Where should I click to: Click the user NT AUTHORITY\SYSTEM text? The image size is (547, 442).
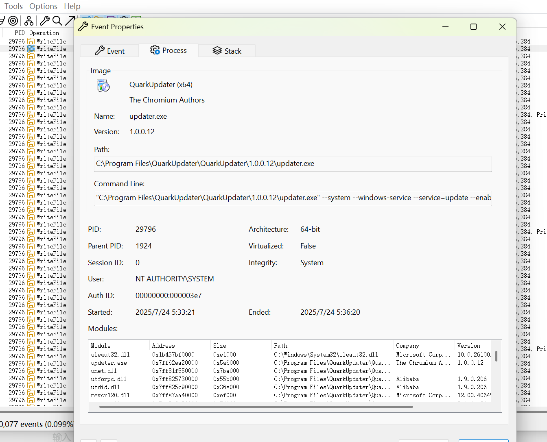pos(175,279)
